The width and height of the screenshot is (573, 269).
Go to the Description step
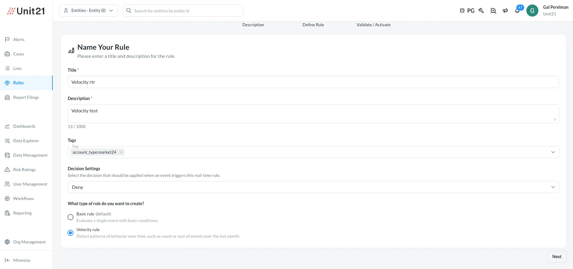click(253, 25)
